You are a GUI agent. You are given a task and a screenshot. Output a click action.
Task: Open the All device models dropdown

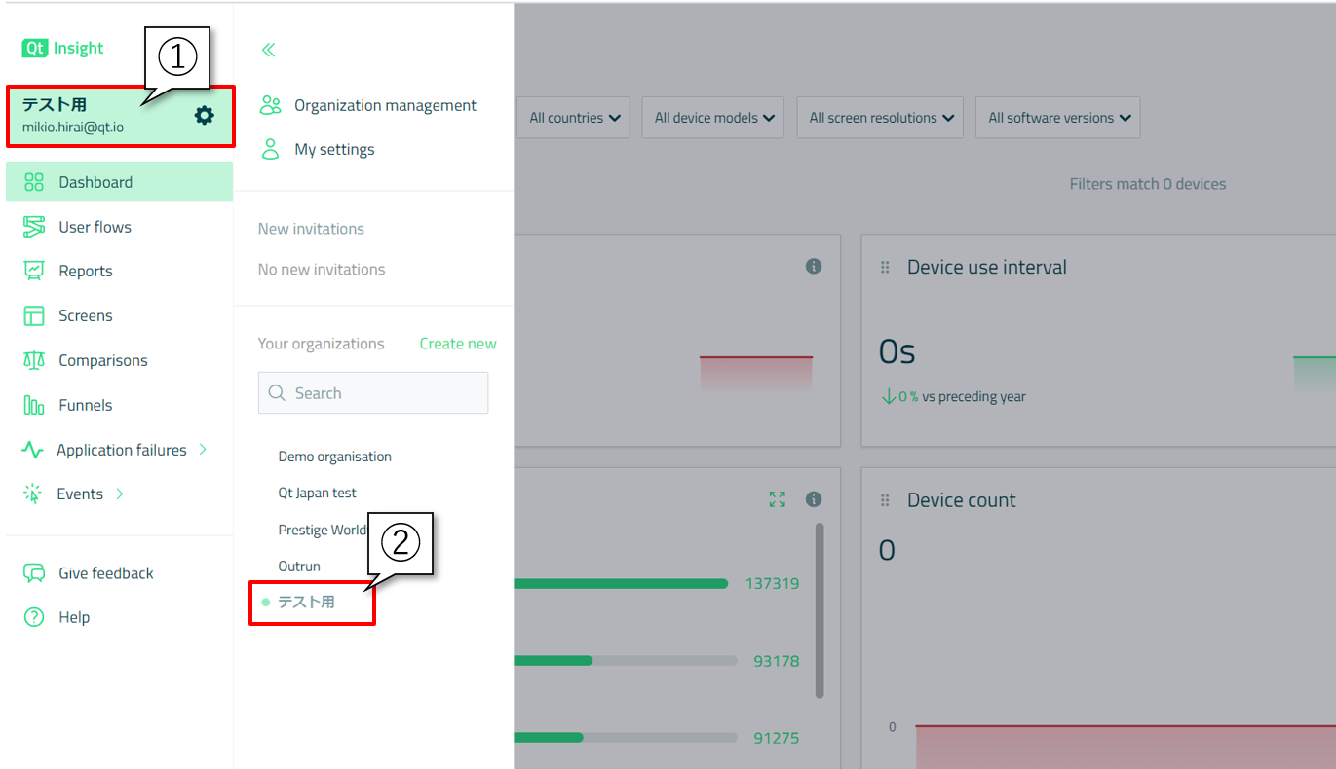click(714, 118)
